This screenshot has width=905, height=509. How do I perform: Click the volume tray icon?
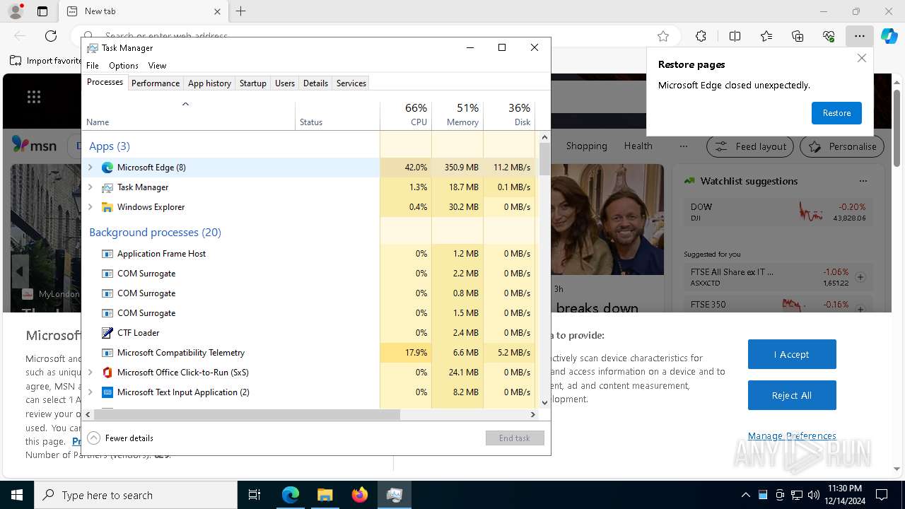pyautogui.click(x=814, y=495)
